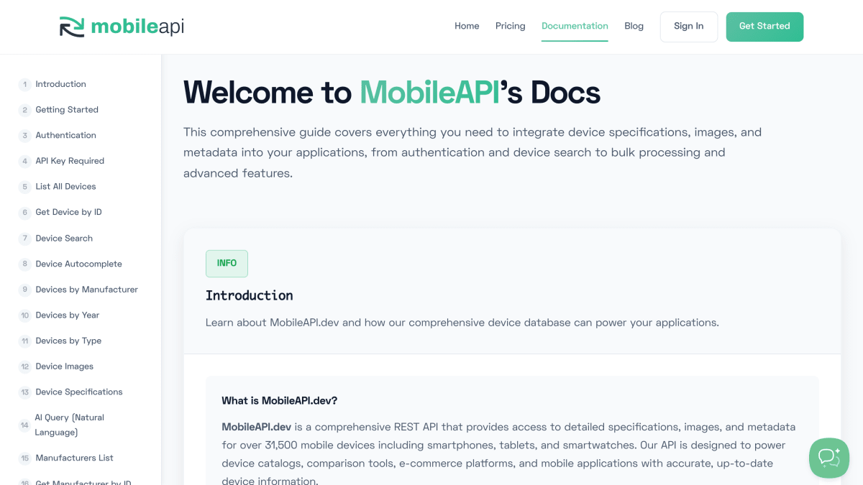This screenshot has width=863, height=485.
Task: Go to Devices by Year
Action: click(x=68, y=315)
